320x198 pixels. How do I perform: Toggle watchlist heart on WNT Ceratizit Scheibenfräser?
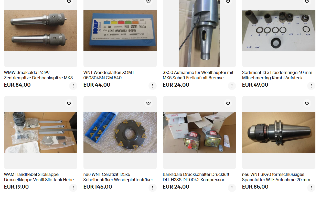point(148,103)
